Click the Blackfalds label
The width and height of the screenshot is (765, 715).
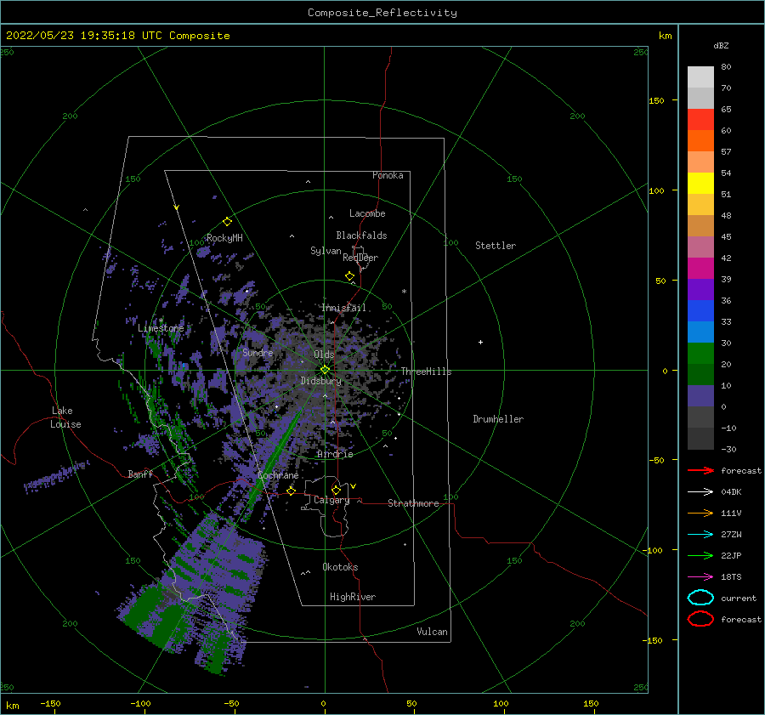(361, 235)
